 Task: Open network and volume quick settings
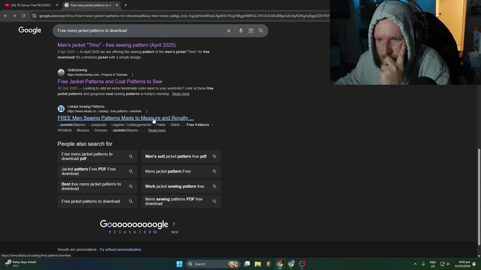tap(445, 264)
